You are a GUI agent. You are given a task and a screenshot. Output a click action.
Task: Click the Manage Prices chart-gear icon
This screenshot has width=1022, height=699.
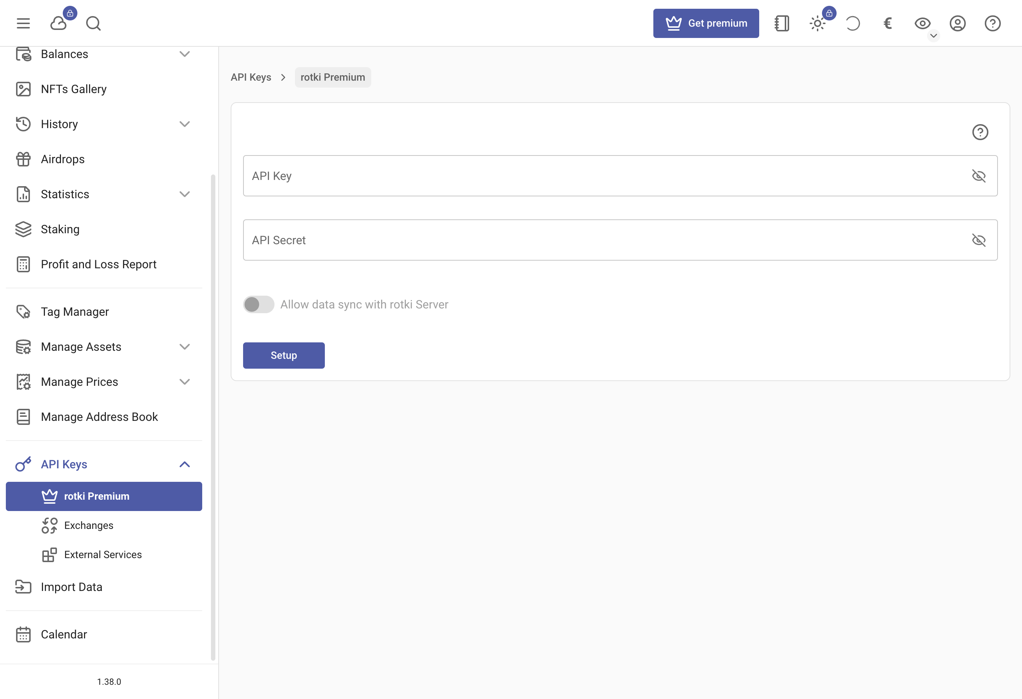[23, 382]
